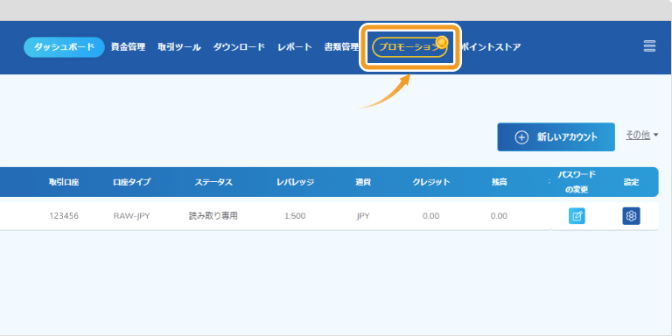
Task: Open the プロモーション menu item
Action: point(409,47)
